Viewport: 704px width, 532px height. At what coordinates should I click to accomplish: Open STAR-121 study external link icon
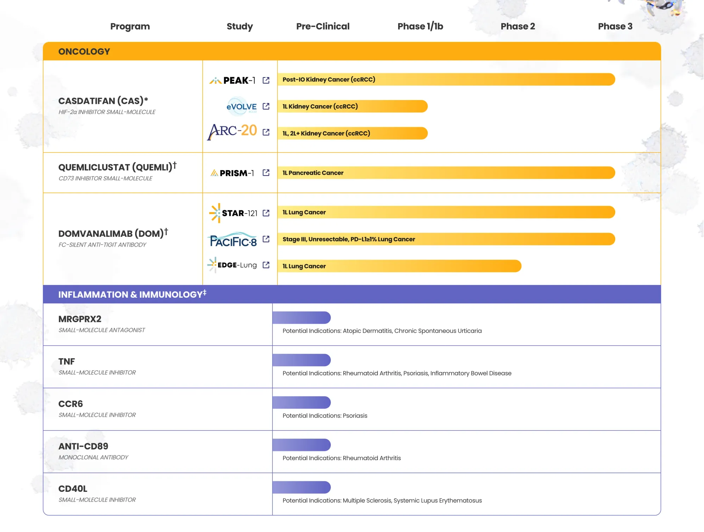(x=266, y=213)
